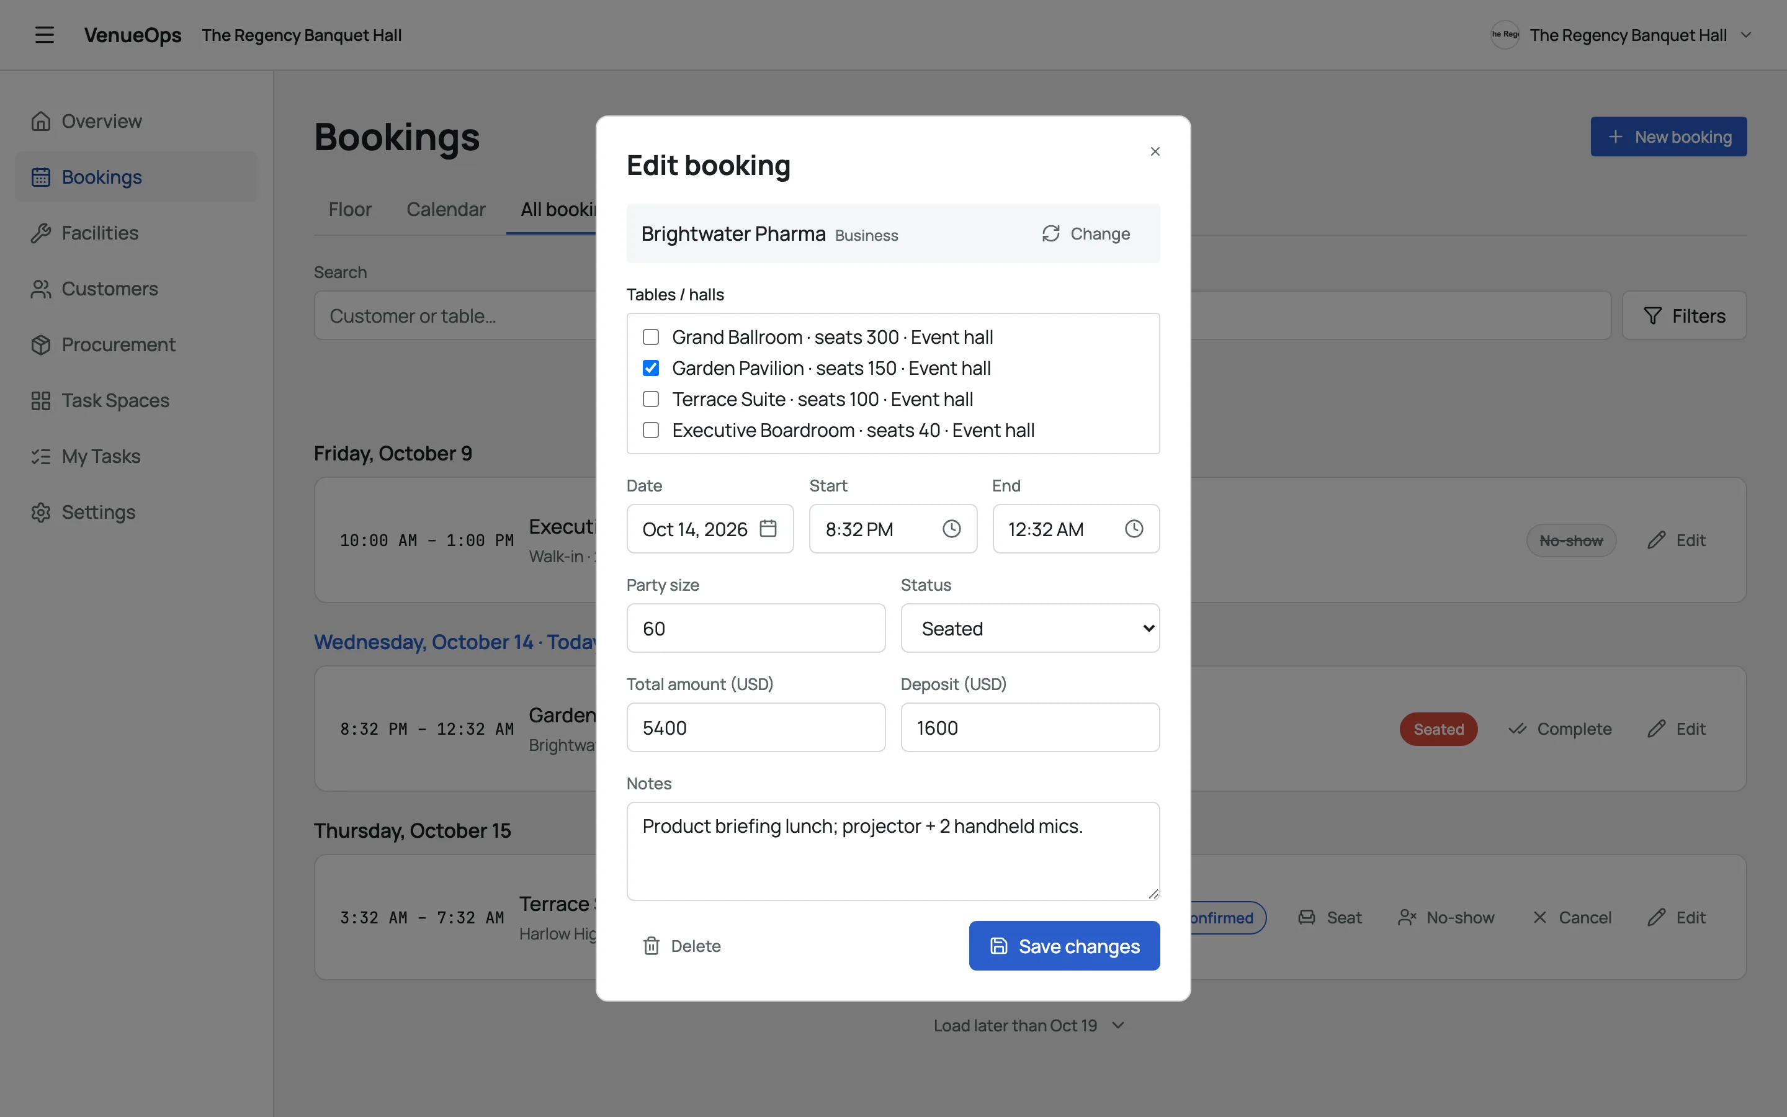Viewport: 1787px width, 1117px height.
Task: Click the Customers people icon
Action: [x=40, y=289]
